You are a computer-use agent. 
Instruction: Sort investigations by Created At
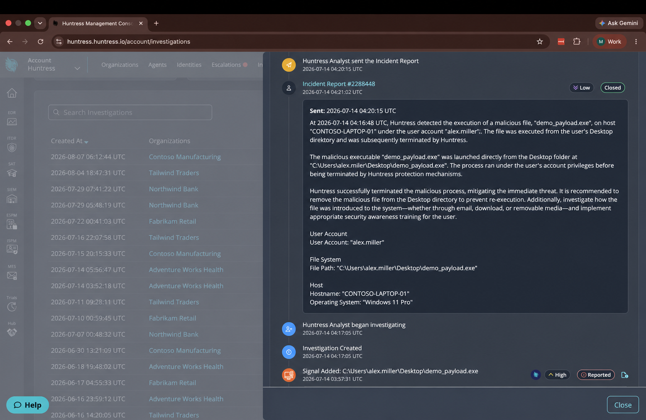tap(69, 141)
